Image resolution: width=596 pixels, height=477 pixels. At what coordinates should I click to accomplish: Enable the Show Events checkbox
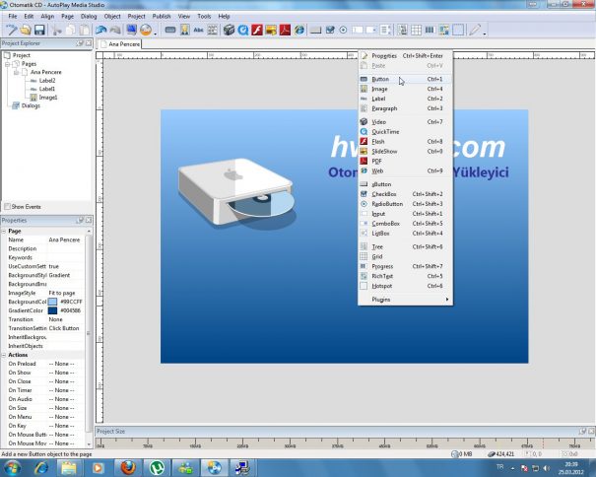click(7, 207)
